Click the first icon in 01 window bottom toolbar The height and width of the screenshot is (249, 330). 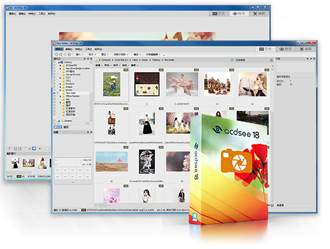click(x=9, y=149)
